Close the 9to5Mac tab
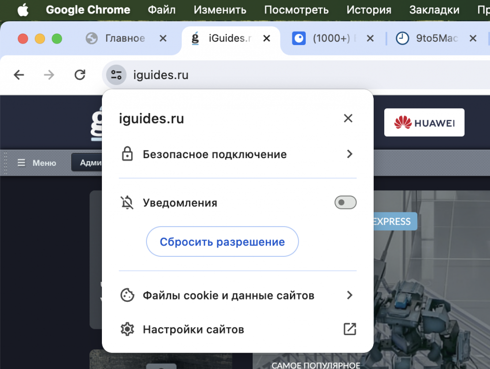The width and height of the screenshot is (490, 369). coord(473,38)
